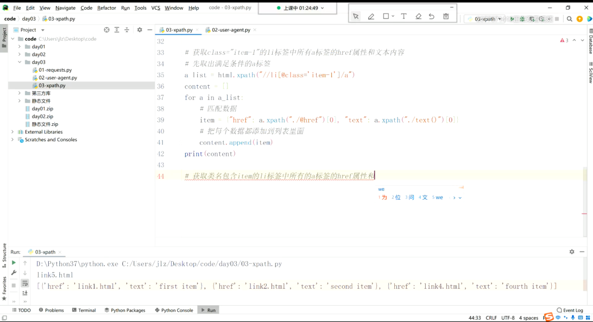Screen dimensions: 593x322
Task: Hide the Project tool window
Action: 150,30
